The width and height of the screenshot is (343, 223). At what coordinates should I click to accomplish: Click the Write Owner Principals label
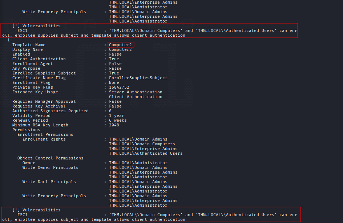[50, 168]
